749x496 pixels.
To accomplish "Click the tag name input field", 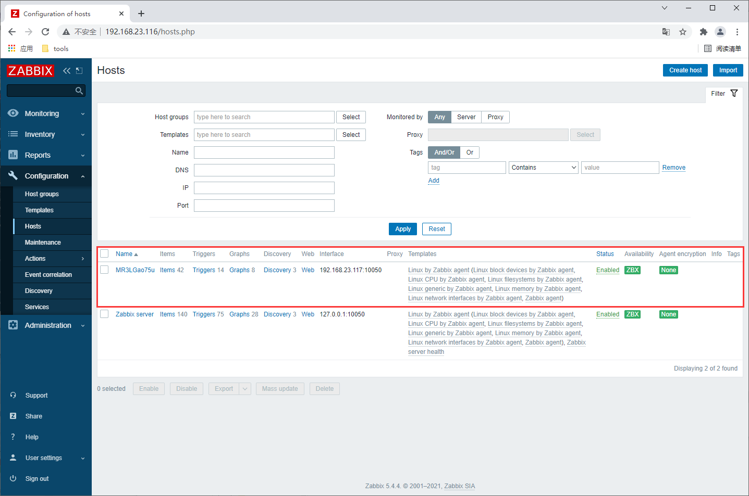I will pos(467,168).
